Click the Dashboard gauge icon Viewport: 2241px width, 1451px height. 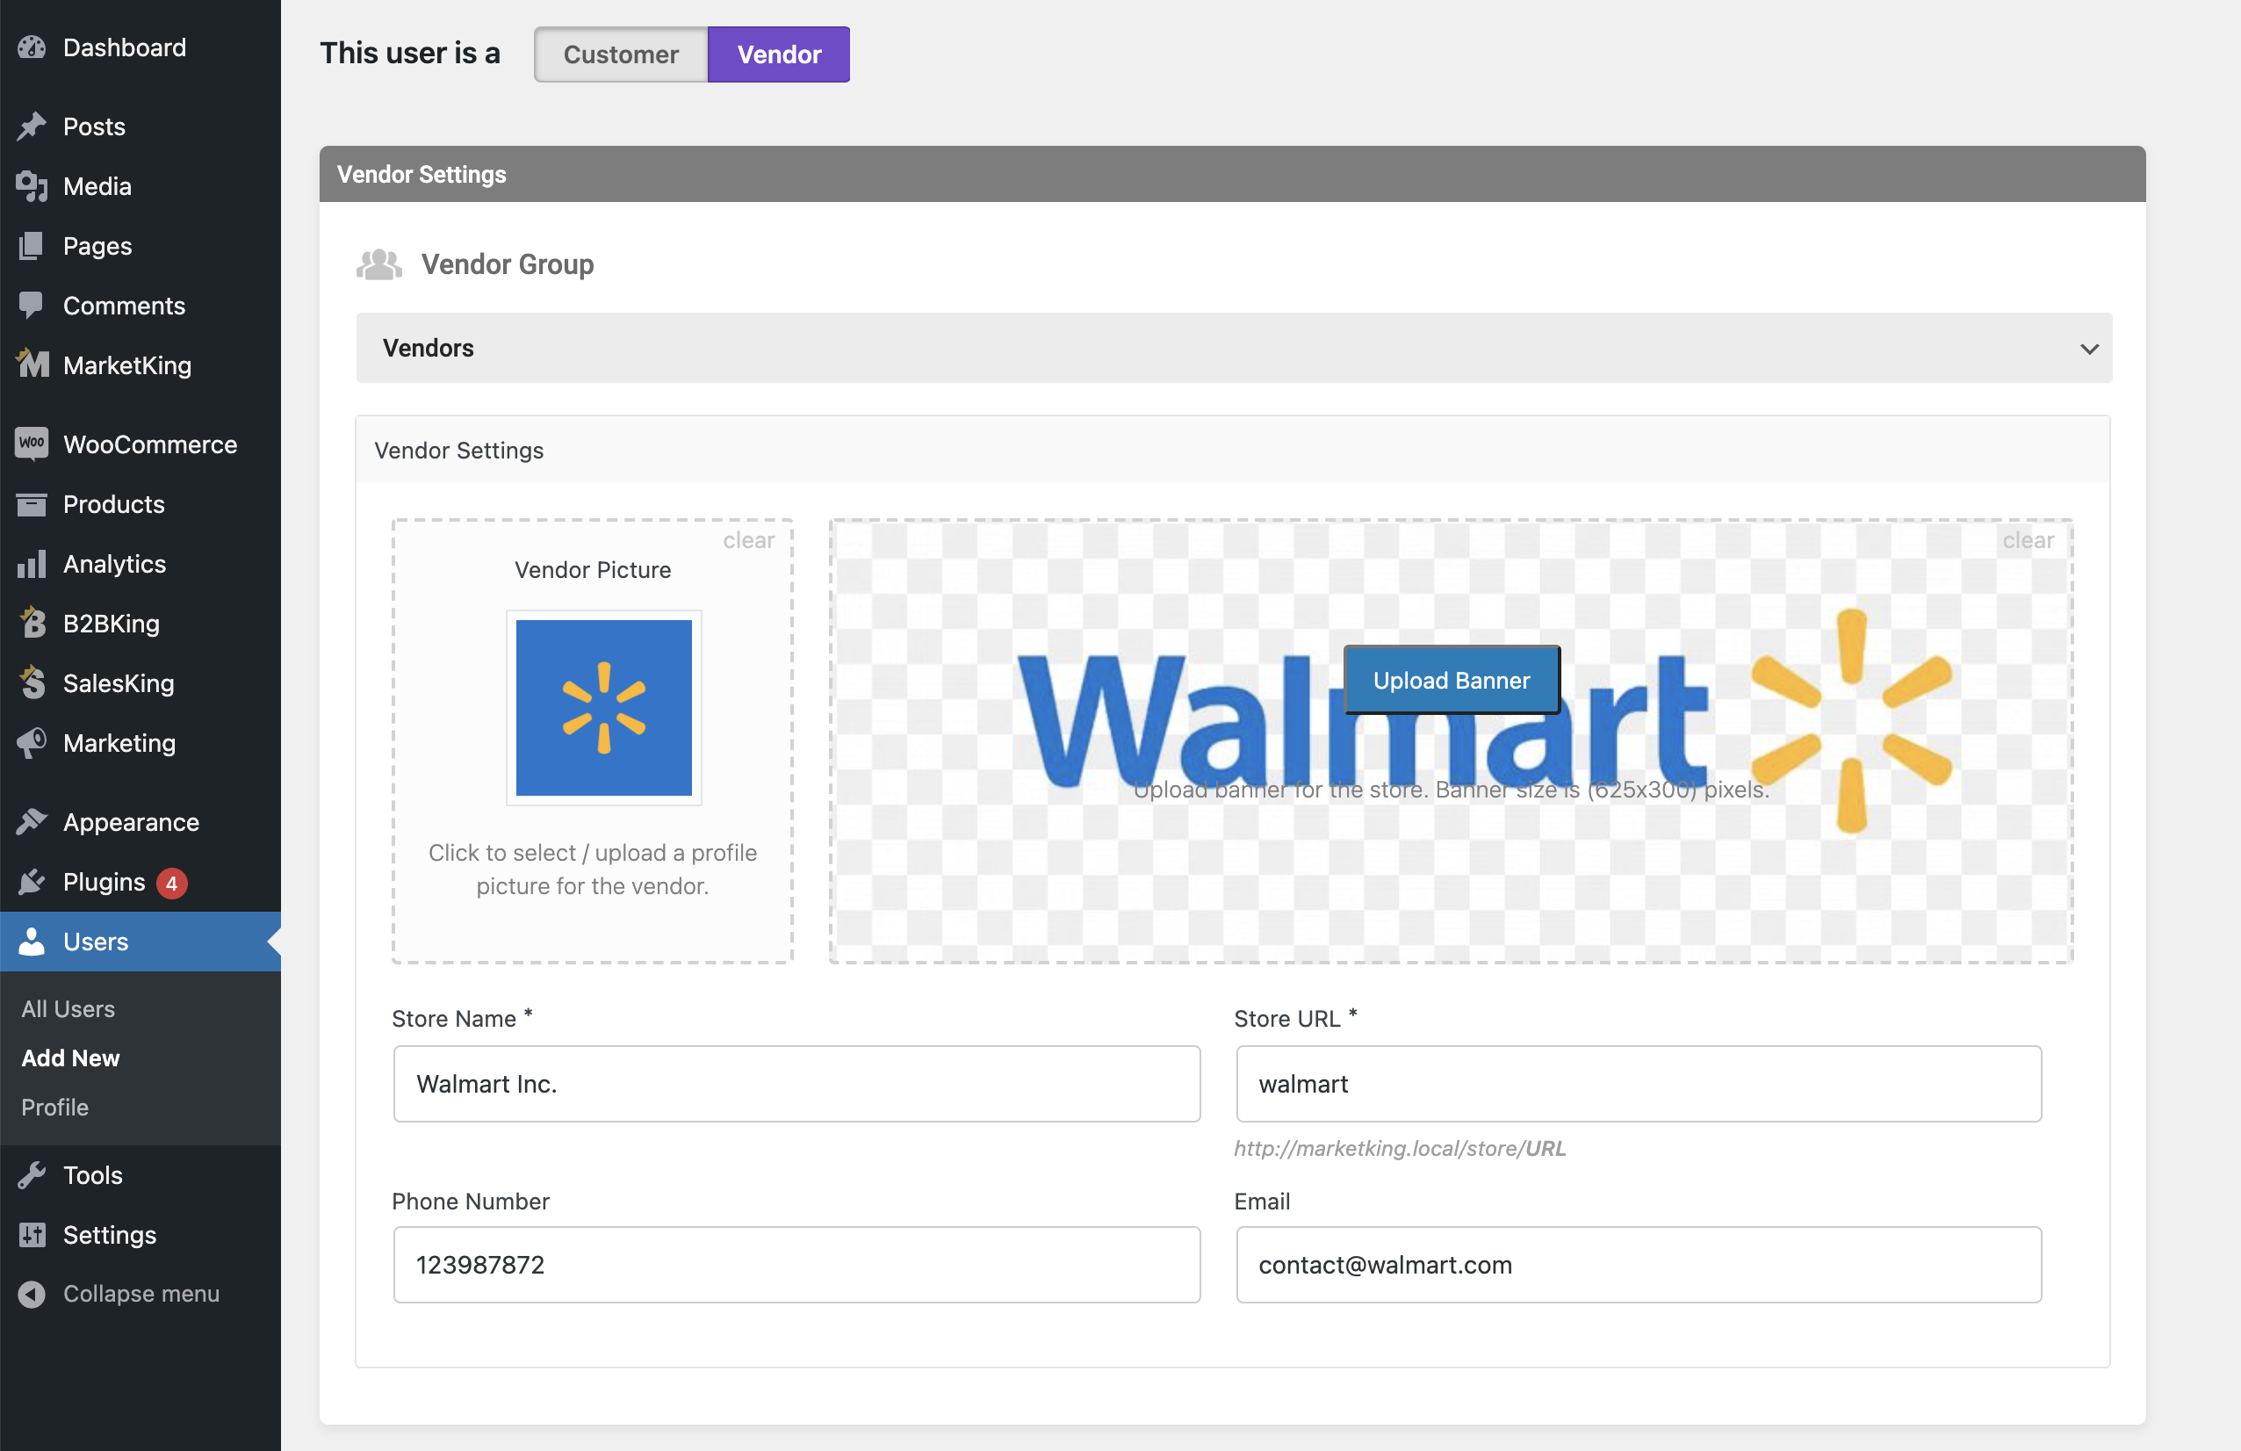[x=32, y=47]
